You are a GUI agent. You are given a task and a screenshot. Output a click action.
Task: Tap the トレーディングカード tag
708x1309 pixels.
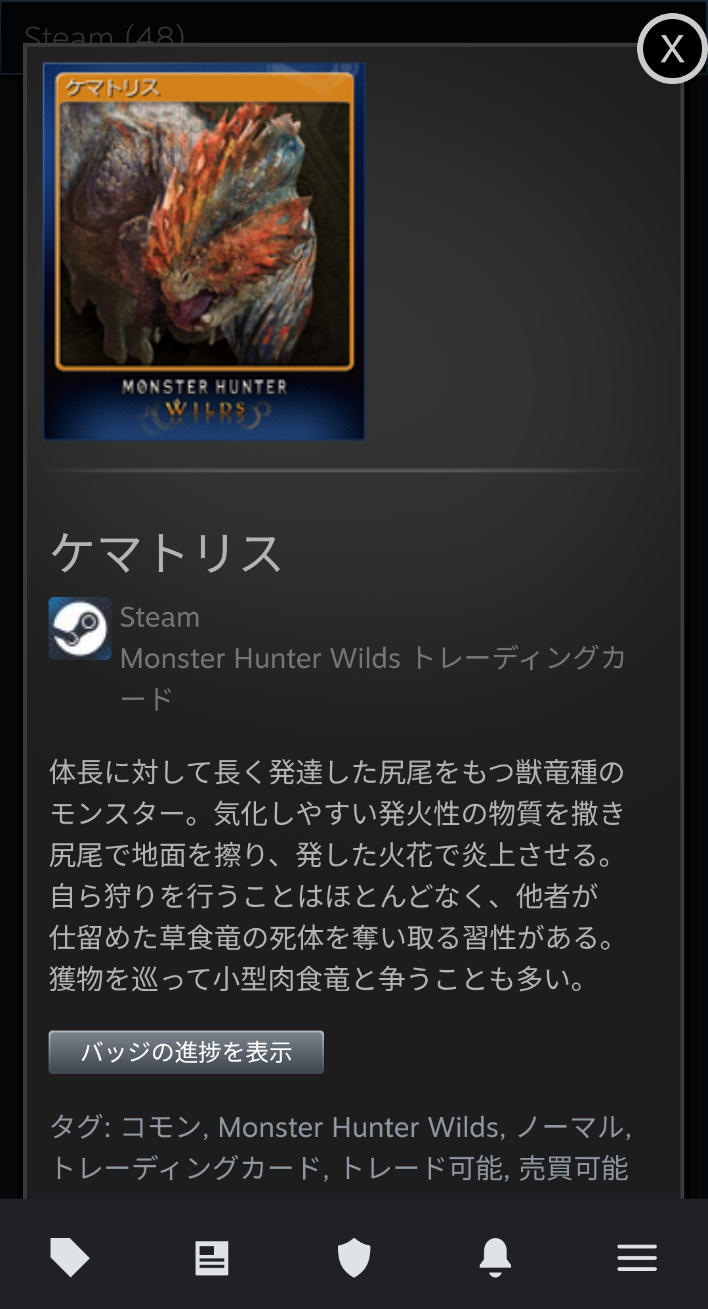[x=185, y=1168]
